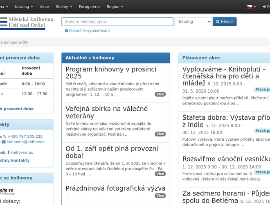Image resolution: width=270 pixels, height=205 pixels.
Task: Expand the Katalog menu in navbar
Action: pos(25,7)
